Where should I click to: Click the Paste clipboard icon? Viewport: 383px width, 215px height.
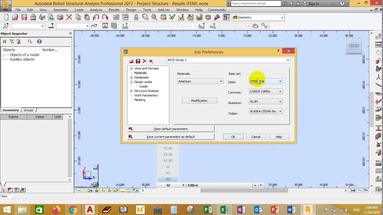click(x=87, y=17)
